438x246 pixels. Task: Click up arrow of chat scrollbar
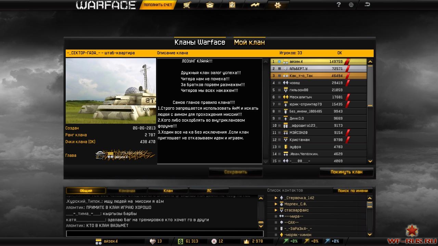coord(261,198)
